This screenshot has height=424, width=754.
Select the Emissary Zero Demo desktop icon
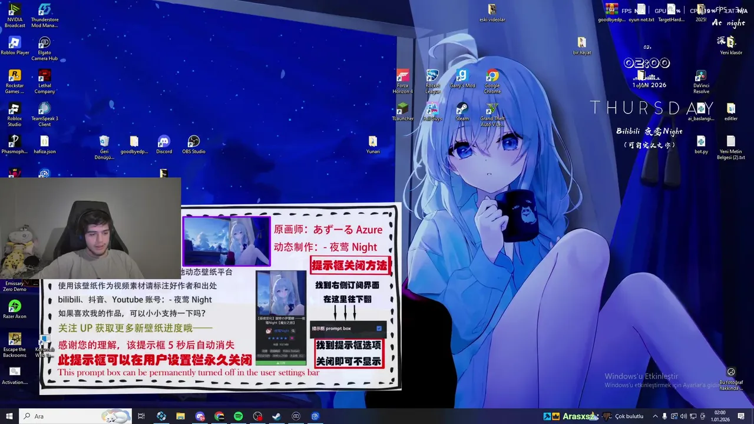tap(15, 285)
